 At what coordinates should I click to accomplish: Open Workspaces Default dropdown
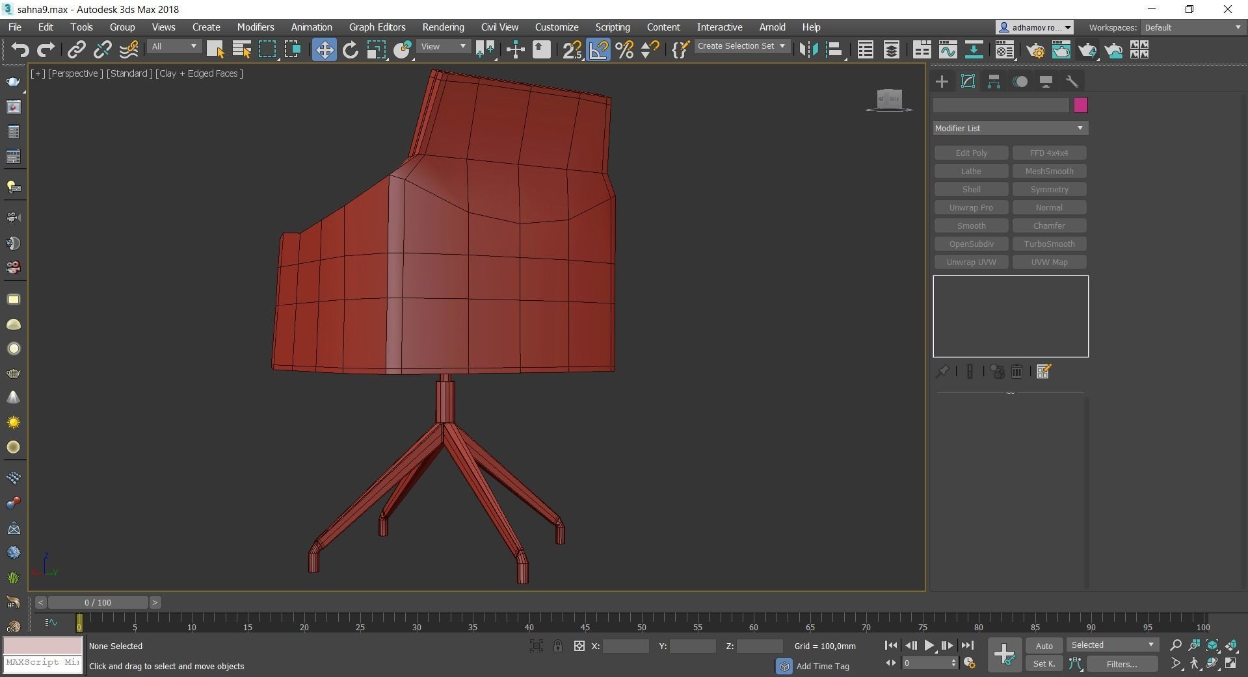pyautogui.click(x=1193, y=27)
